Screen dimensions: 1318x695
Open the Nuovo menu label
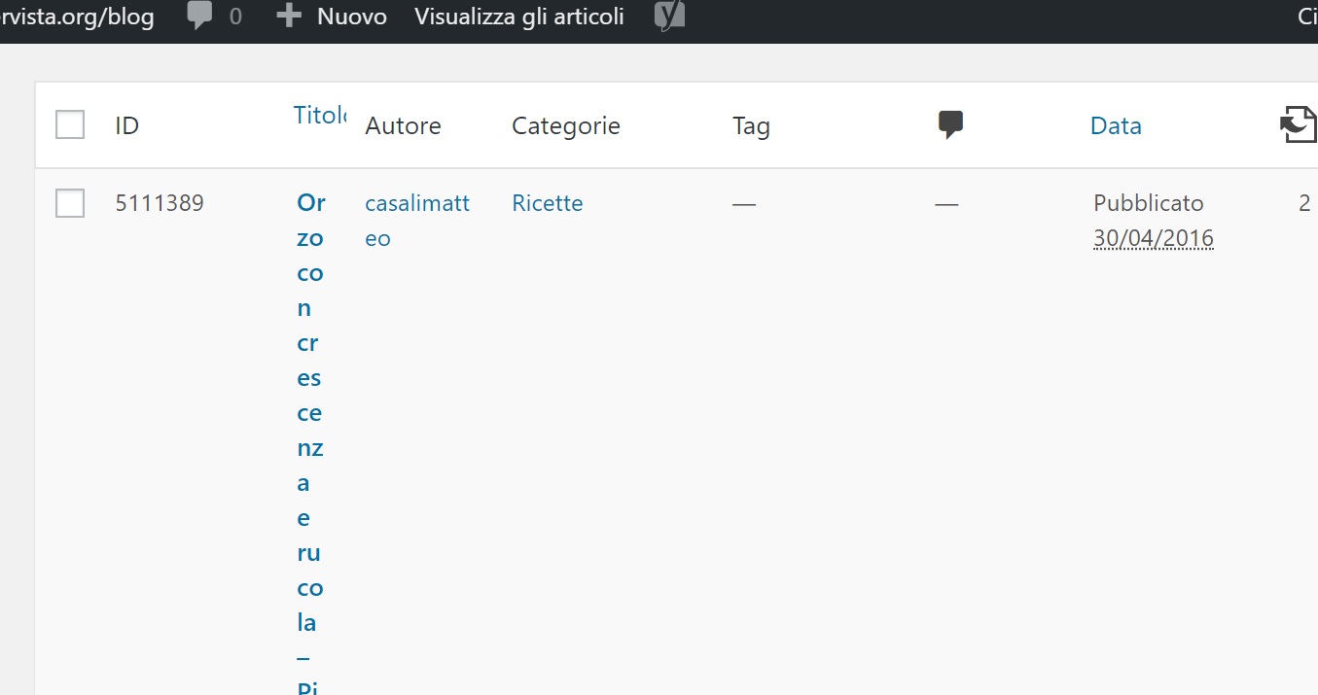click(x=351, y=17)
